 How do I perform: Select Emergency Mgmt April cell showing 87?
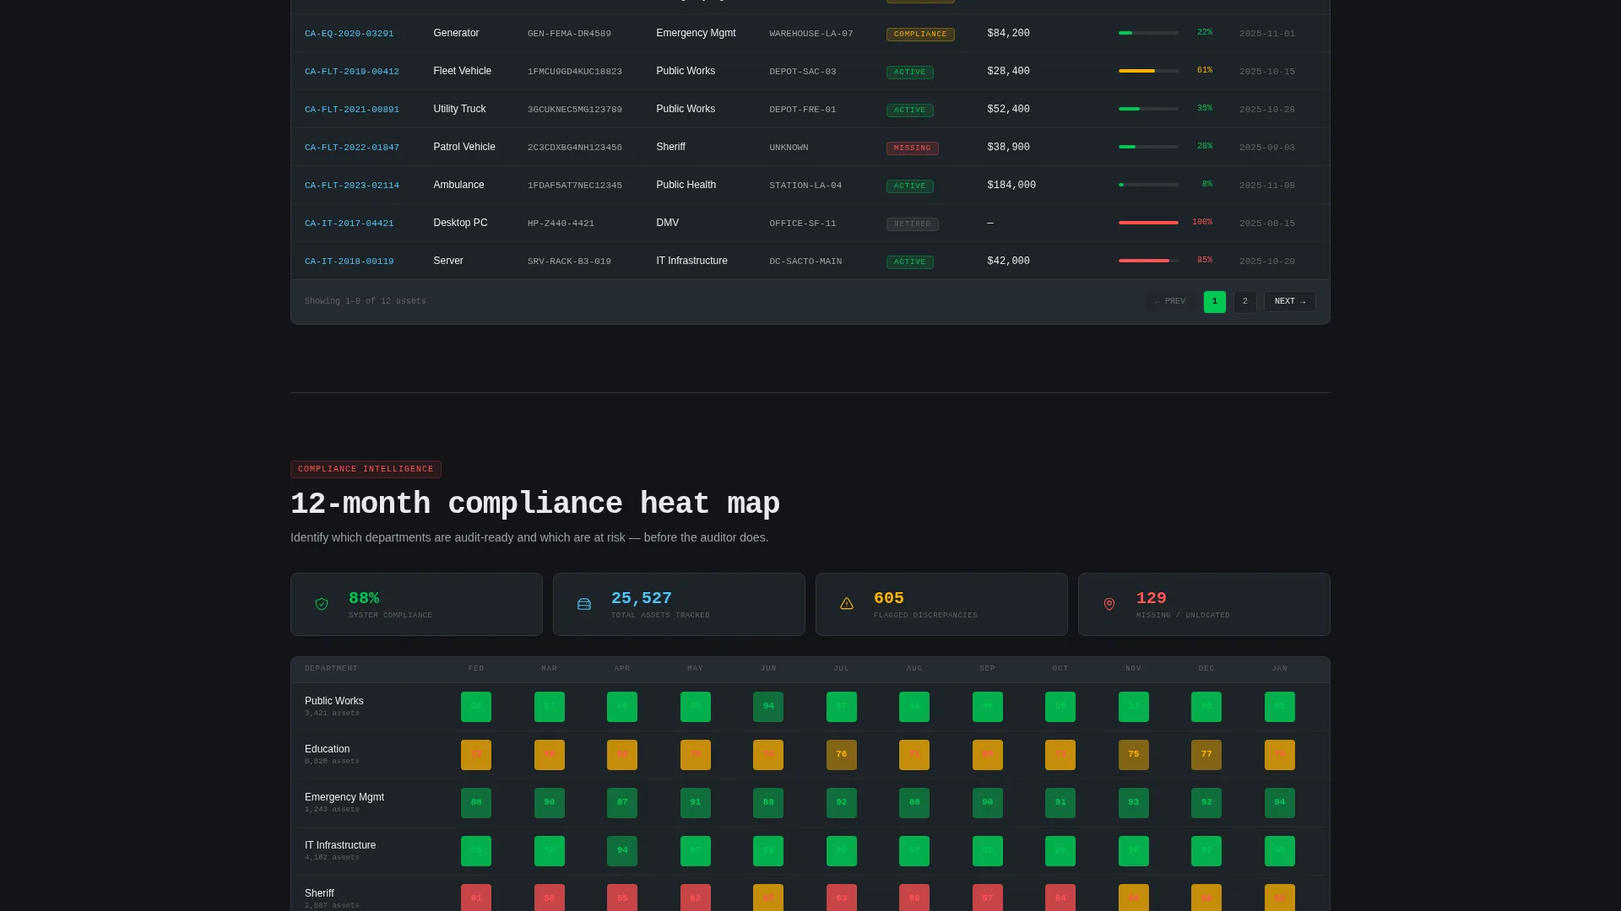coord(622,803)
